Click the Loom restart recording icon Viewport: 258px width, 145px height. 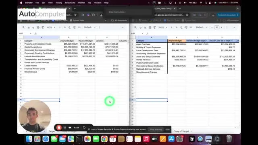pos(84,128)
